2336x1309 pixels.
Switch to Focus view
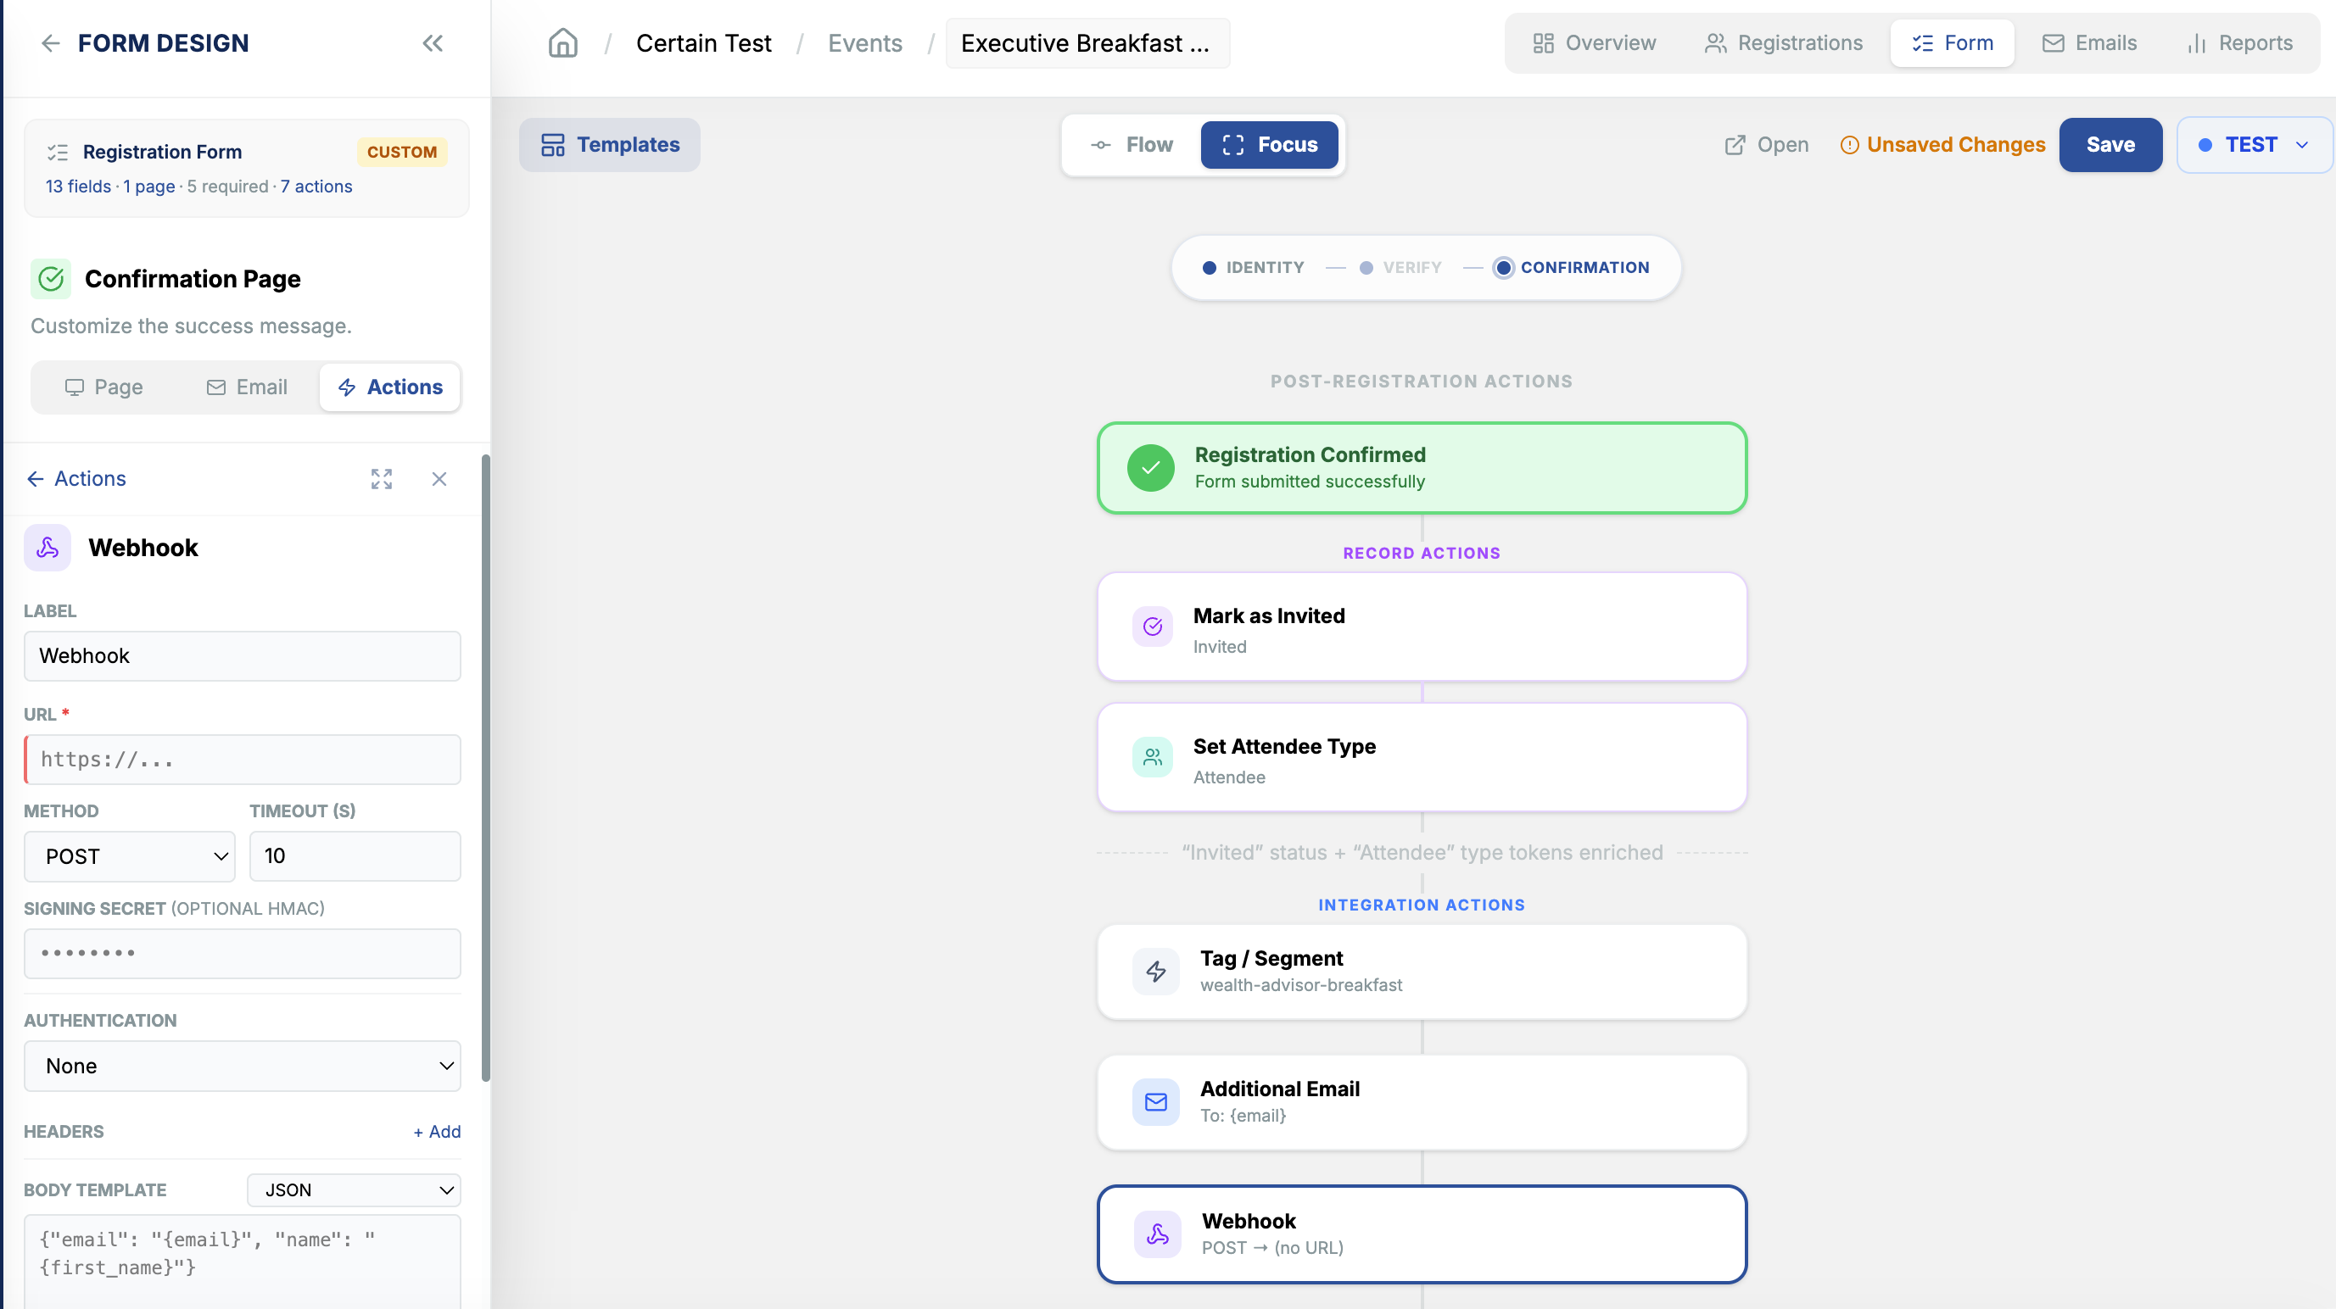1270,144
